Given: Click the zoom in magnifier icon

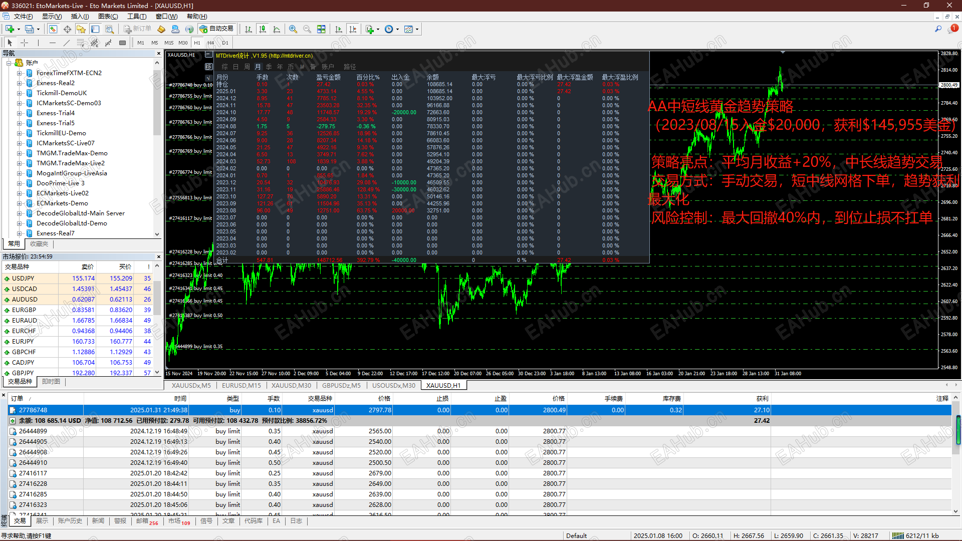Looking at the screenshot, I should 293,29.
